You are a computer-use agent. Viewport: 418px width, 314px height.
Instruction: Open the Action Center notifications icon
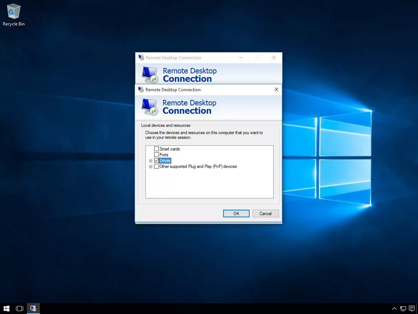coord(411,309)
